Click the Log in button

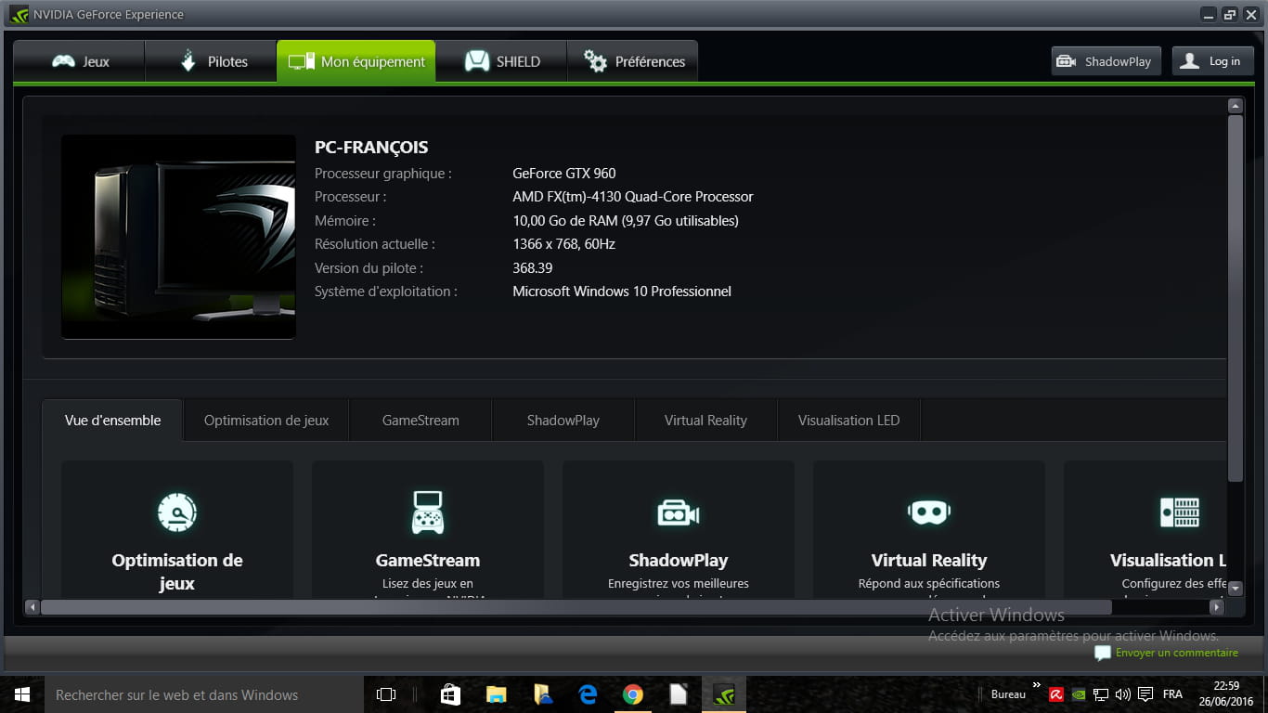(x=1212, y=62)
